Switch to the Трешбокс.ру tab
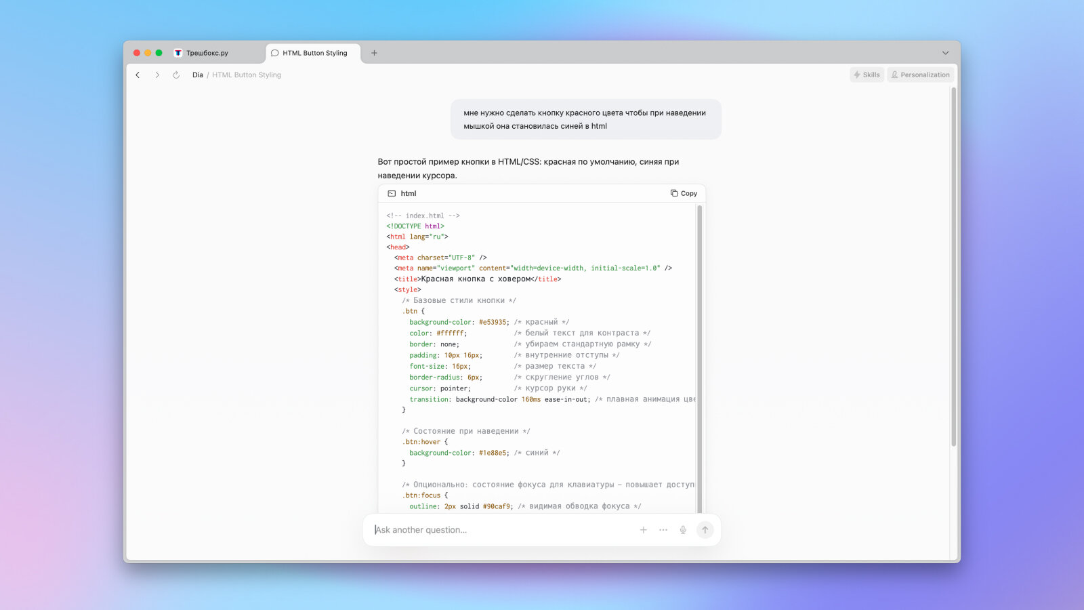 pos(218,53)
